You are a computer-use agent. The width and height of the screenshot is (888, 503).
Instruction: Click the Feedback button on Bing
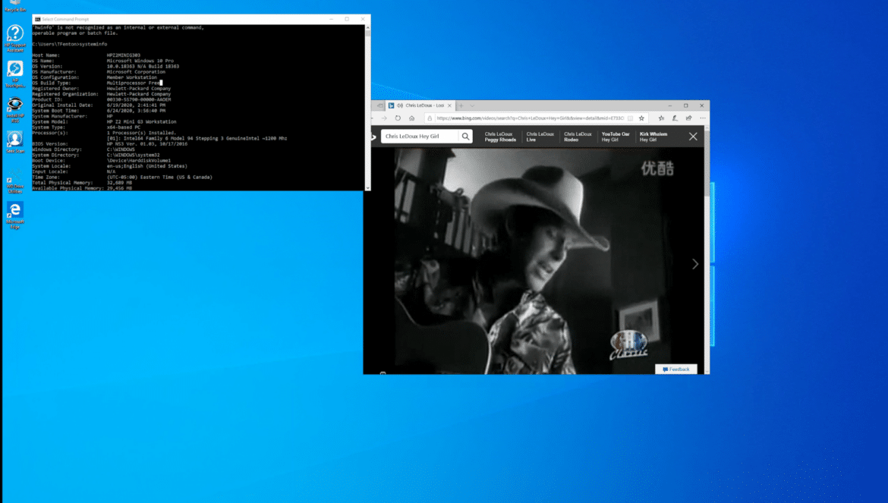(675, 369)
